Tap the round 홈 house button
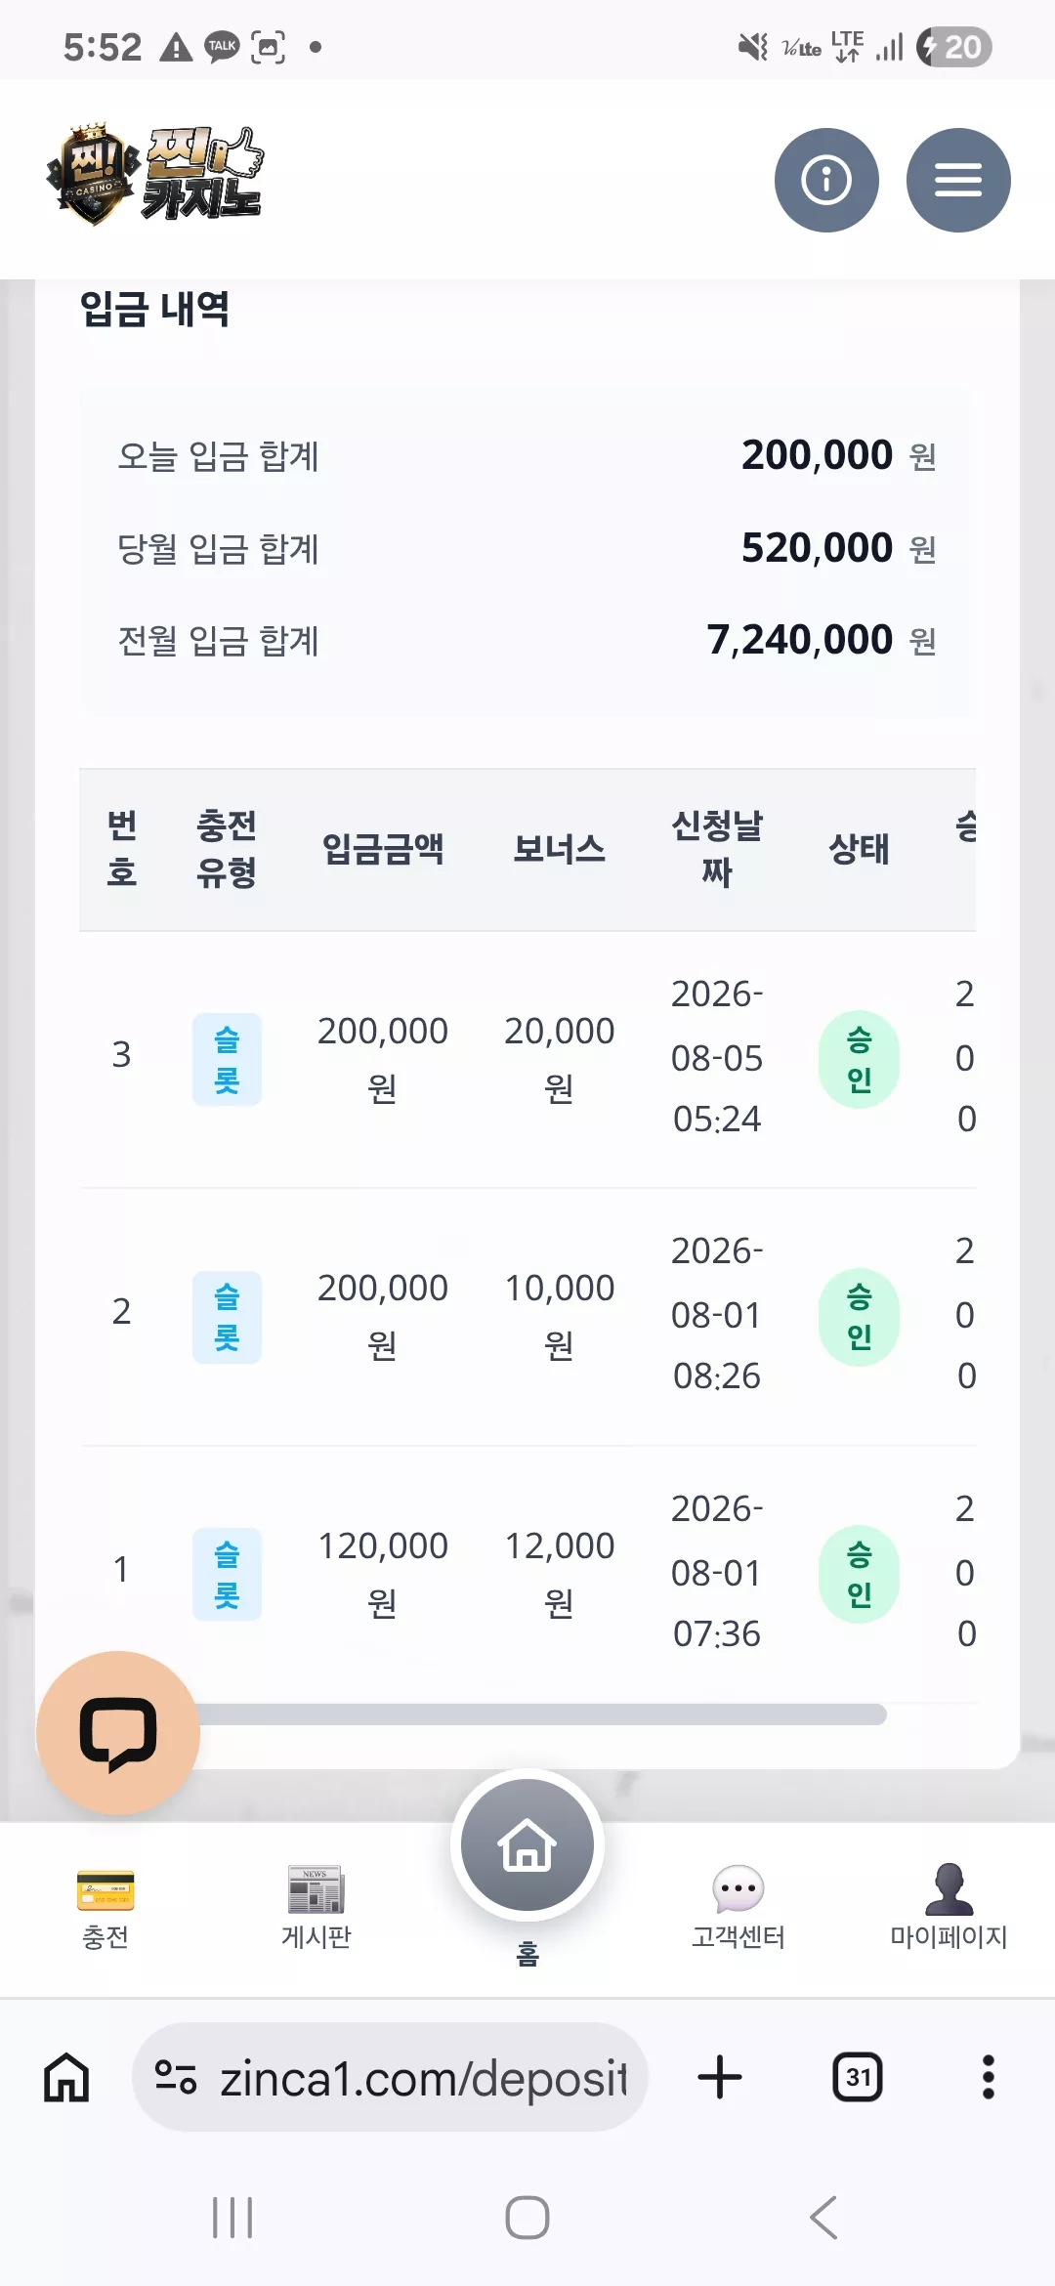Image resolution: width=1055 pixels, height=2286 pixels. (527, 1844)
